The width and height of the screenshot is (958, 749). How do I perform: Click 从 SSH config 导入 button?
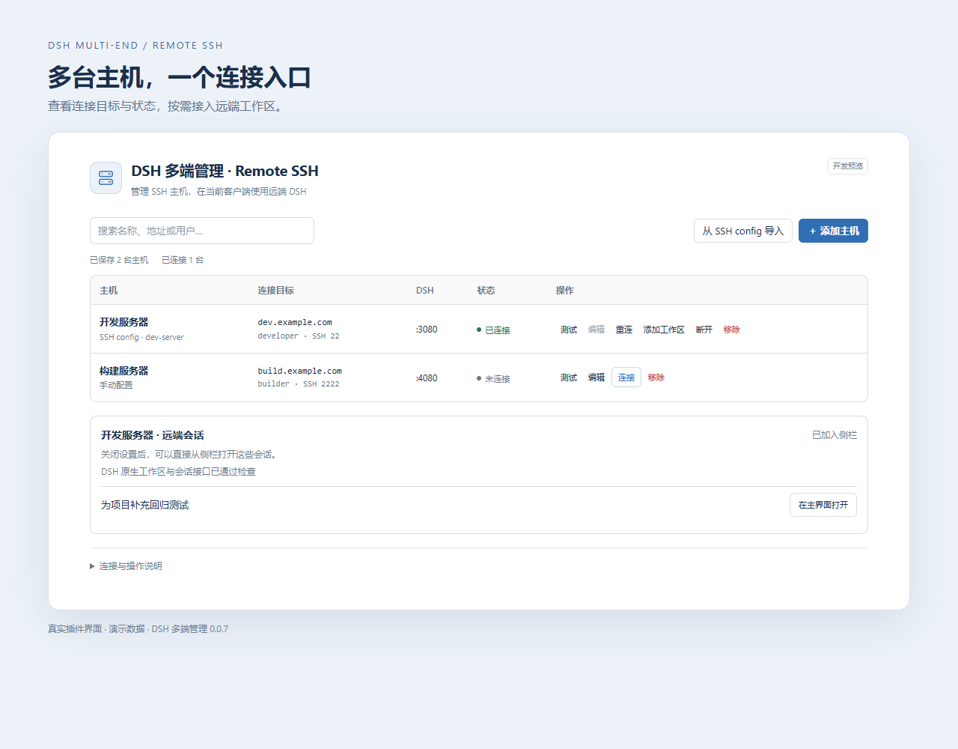pyautogui.click(x=743, y=231)
